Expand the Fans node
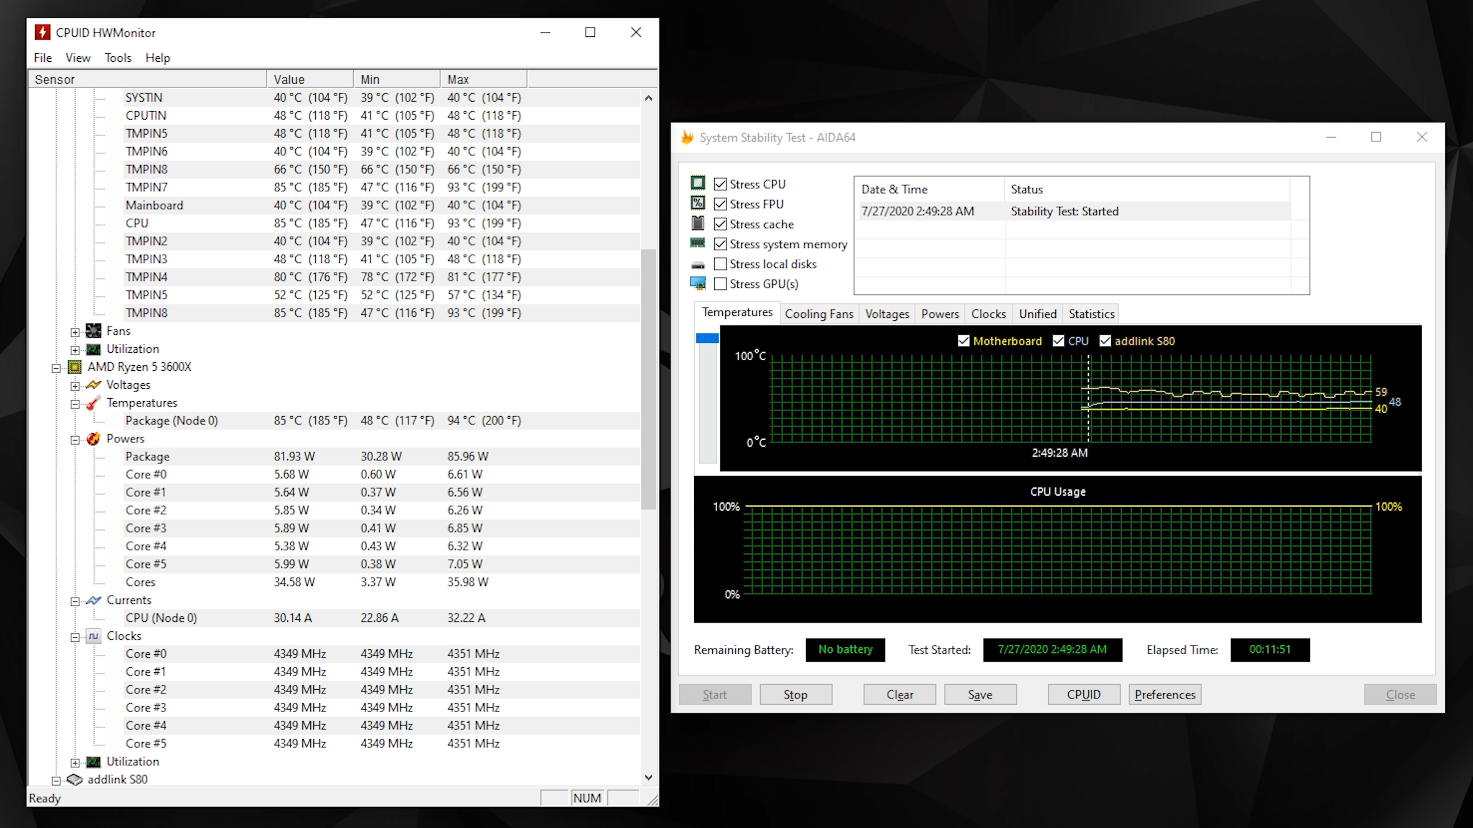Image resolution: width=1473 pixels, height=828 pixels. tap(75, 332)
